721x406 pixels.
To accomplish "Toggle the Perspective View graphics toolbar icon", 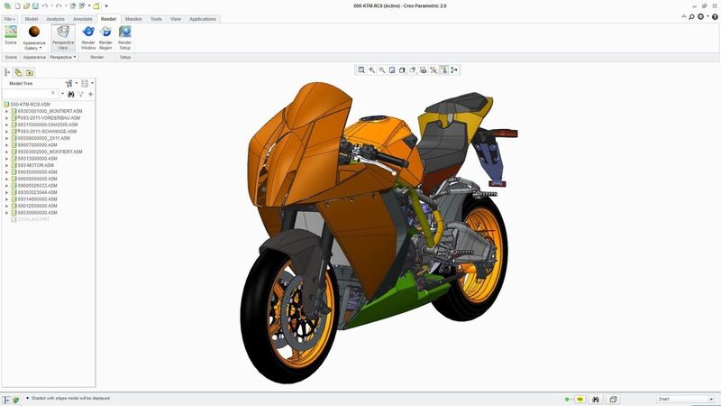I will [x=443, y=70].
